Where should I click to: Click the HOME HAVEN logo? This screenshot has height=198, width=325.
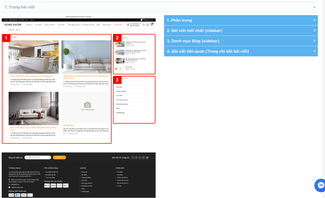click(13, 25)
